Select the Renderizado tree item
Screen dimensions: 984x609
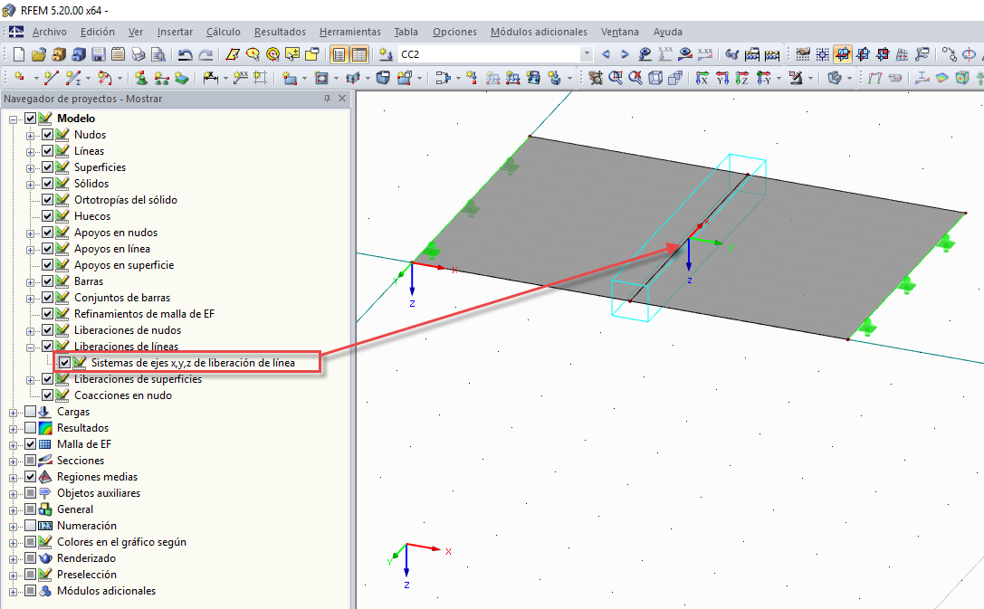[x=87, y=558]
